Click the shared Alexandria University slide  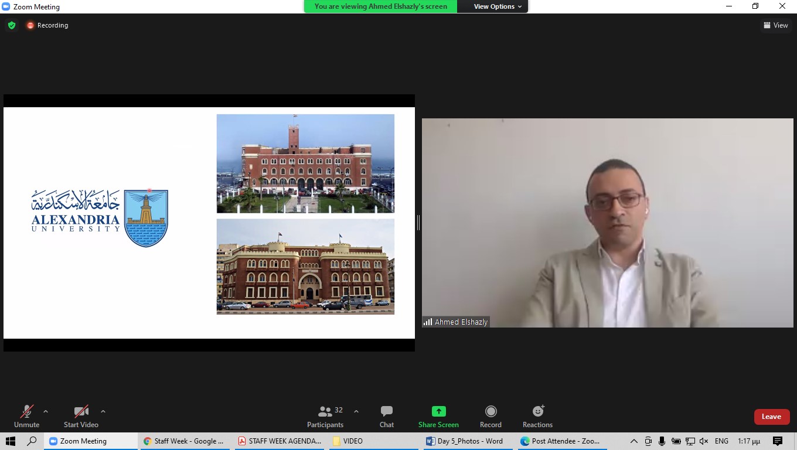(x=209, y=223)
